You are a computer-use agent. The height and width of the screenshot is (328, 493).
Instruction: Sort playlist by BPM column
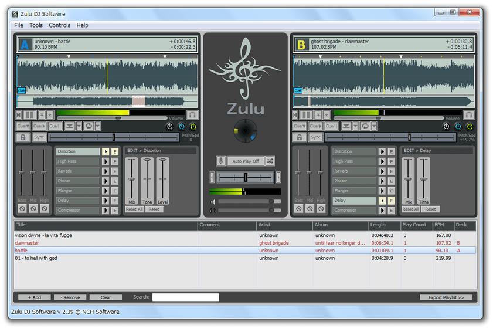[x=443, y=225]
